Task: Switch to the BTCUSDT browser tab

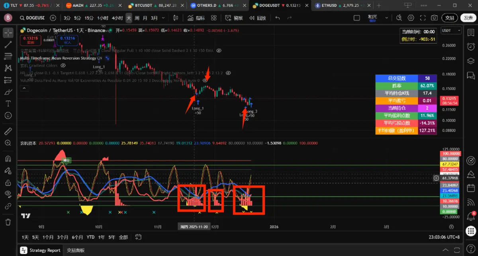Action: click(156, 6)
